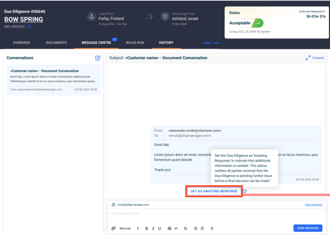Image resolution: width=330 pixels, height=235 pixels.
Task: Insert an image into the message
Action: tap(169, 228)
